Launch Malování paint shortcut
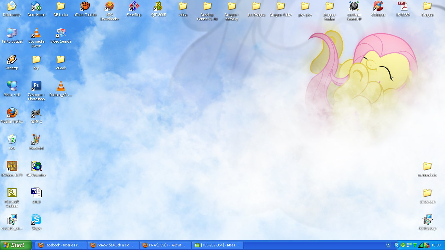 [36, 142]
